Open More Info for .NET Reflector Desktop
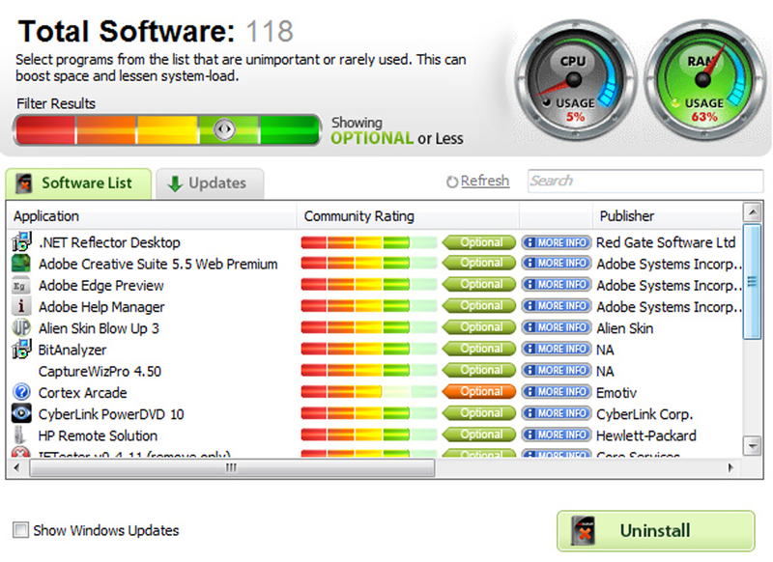The image size is (773, 562). (x=557, y=242)
